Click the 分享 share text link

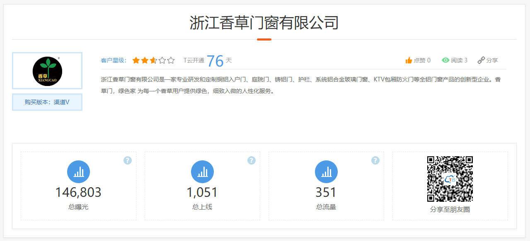coord(492,60)
